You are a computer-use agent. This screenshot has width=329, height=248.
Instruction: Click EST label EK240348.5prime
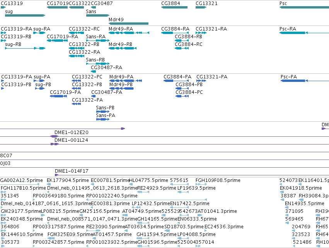pos(22,219)
